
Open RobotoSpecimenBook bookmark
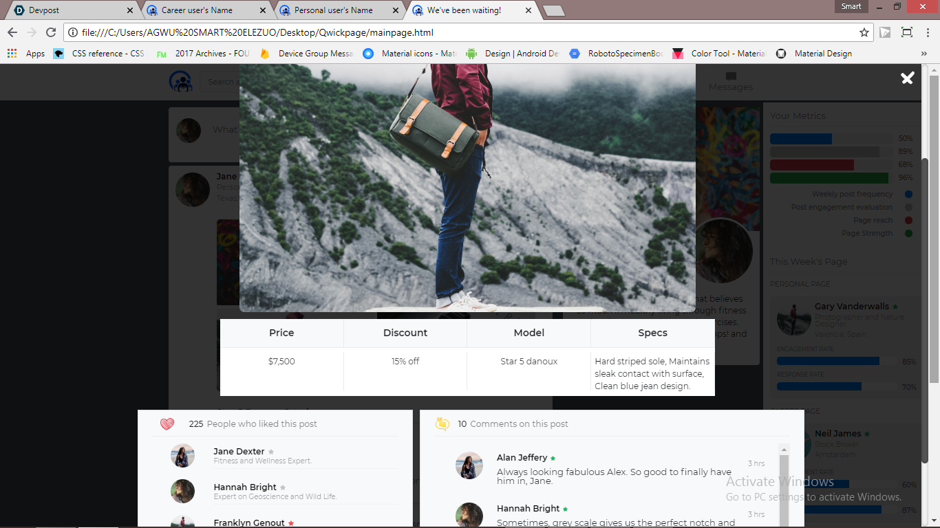point(617,54)
